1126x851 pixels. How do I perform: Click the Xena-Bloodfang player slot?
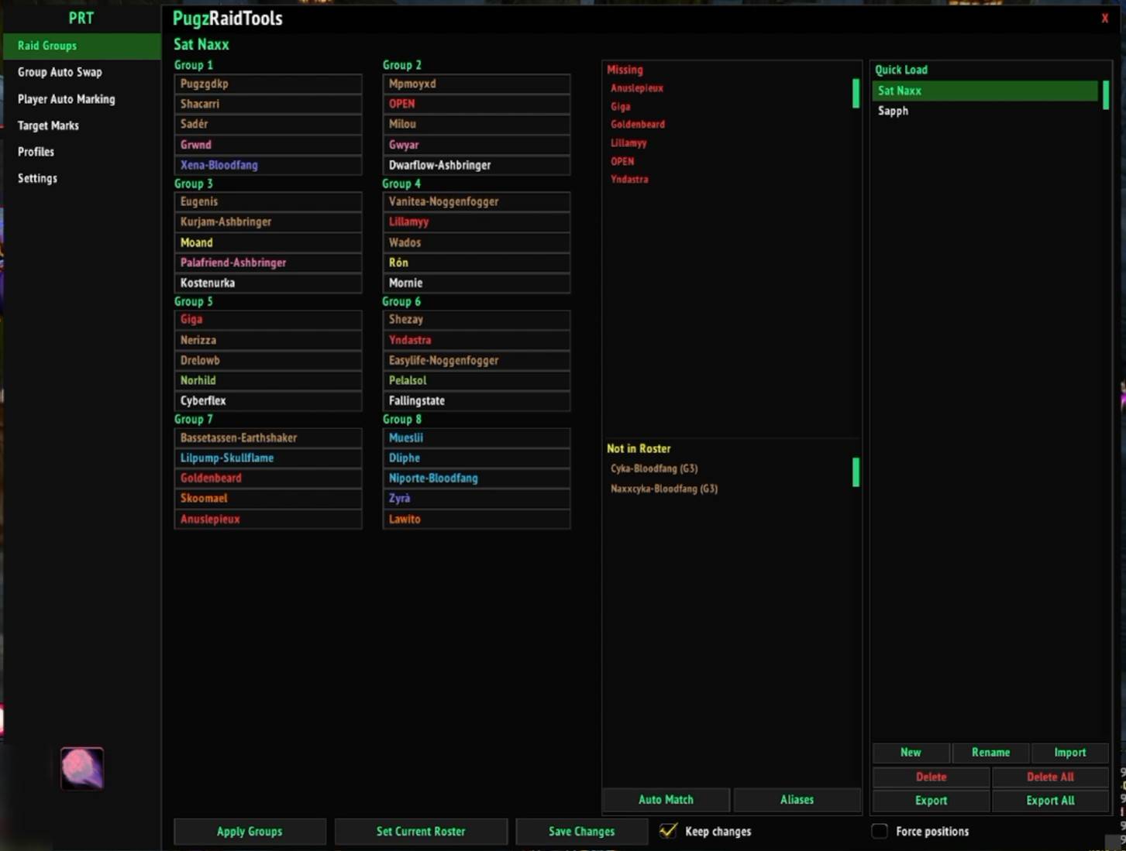coord(268,165)
